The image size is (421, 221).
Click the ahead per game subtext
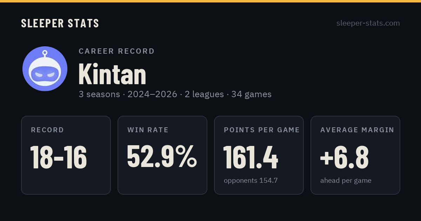[346, 181]
